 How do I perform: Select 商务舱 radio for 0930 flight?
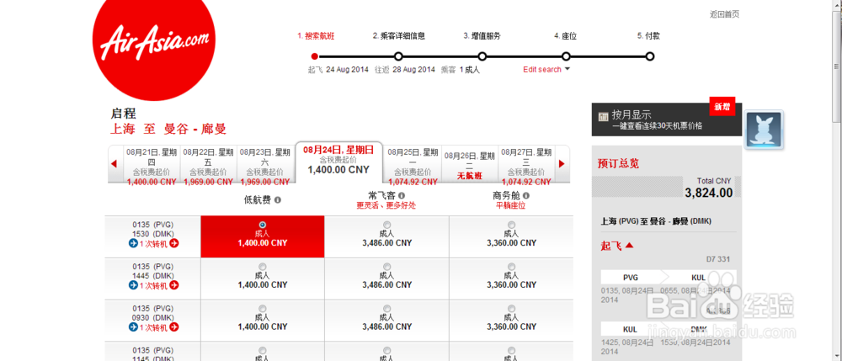click(511, 309)
